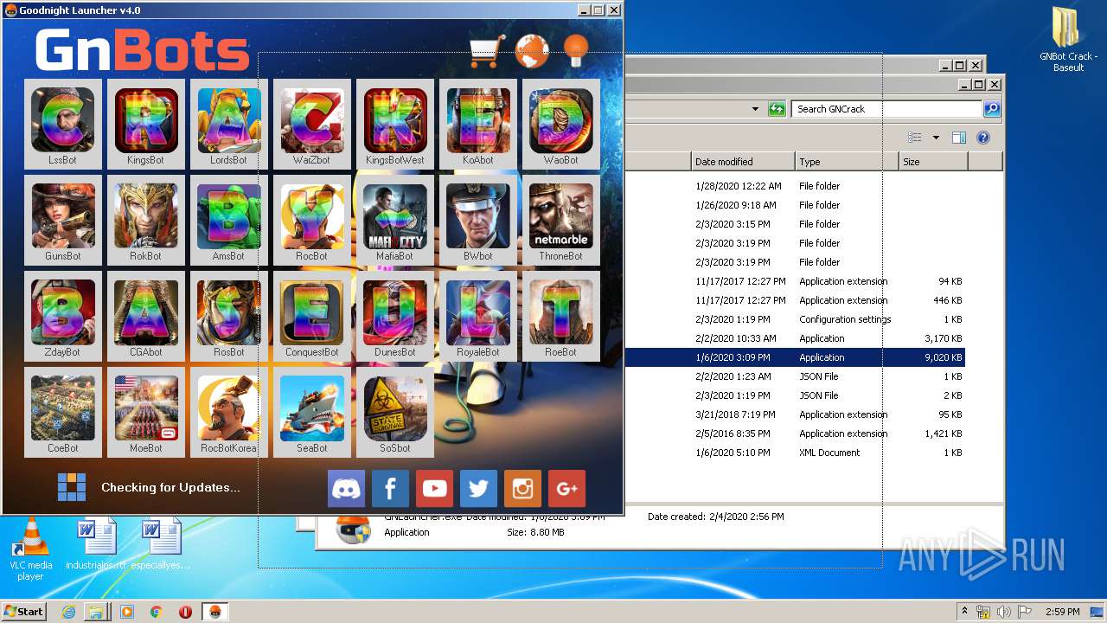The width and height of the screenshot is (1107, 623).
Task: Open the MafiaBot tile
Action: [395, 220]
